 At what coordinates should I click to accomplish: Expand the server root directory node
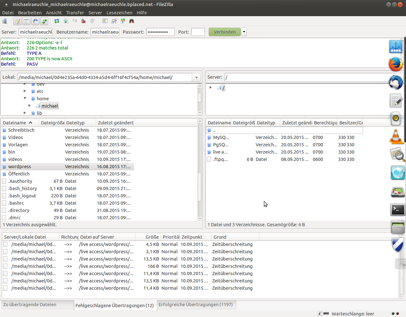click(x=211, y=88)
